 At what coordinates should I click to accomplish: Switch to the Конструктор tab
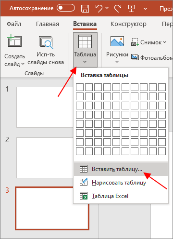[128, 24]
